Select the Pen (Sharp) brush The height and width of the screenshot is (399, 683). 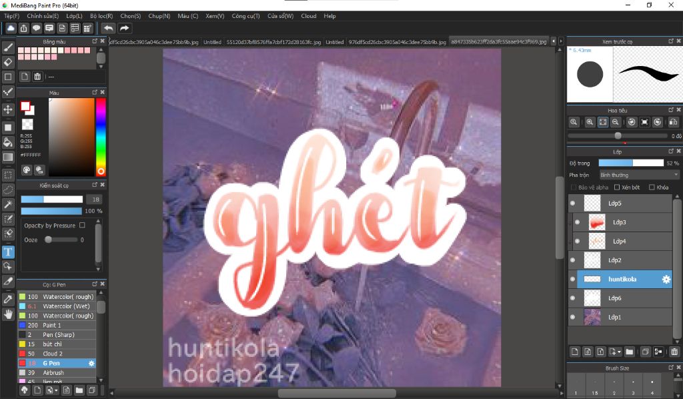(57, 335)
